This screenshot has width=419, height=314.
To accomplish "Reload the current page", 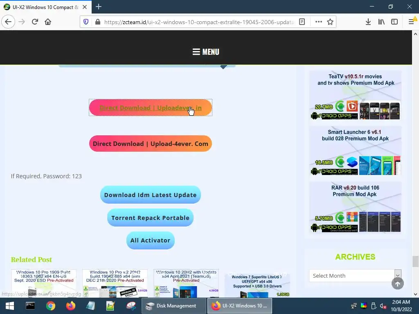I will click(35, 22).
